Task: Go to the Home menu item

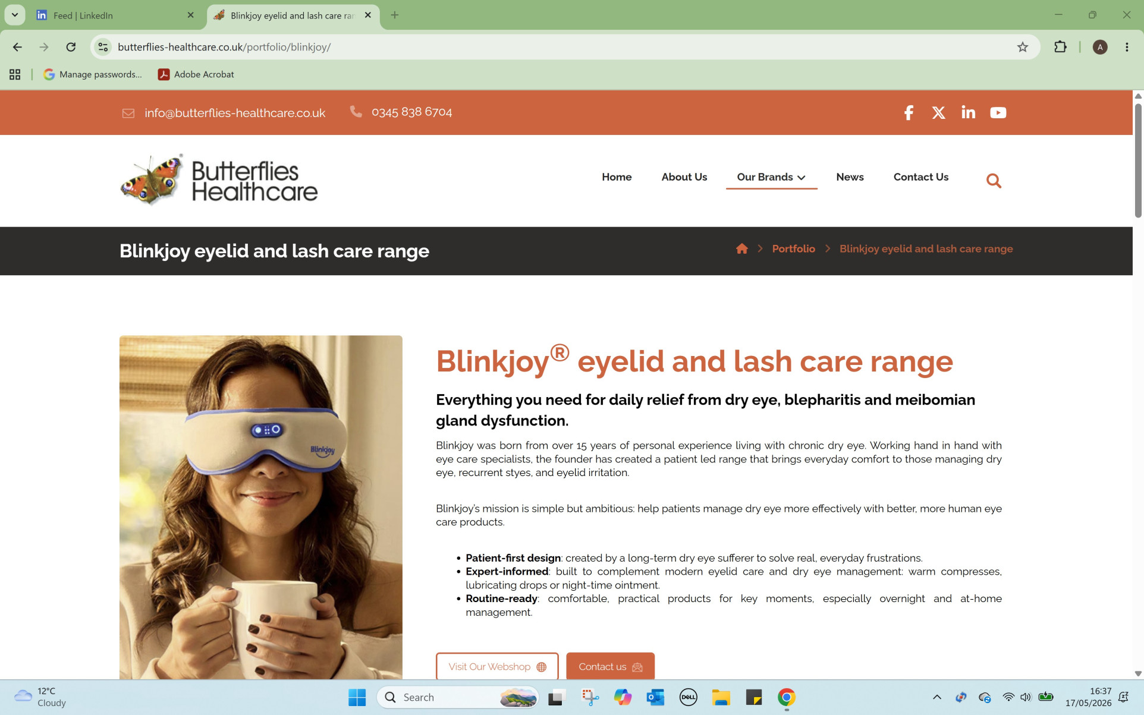Action: pyautogui.click(x=617, y=177)
